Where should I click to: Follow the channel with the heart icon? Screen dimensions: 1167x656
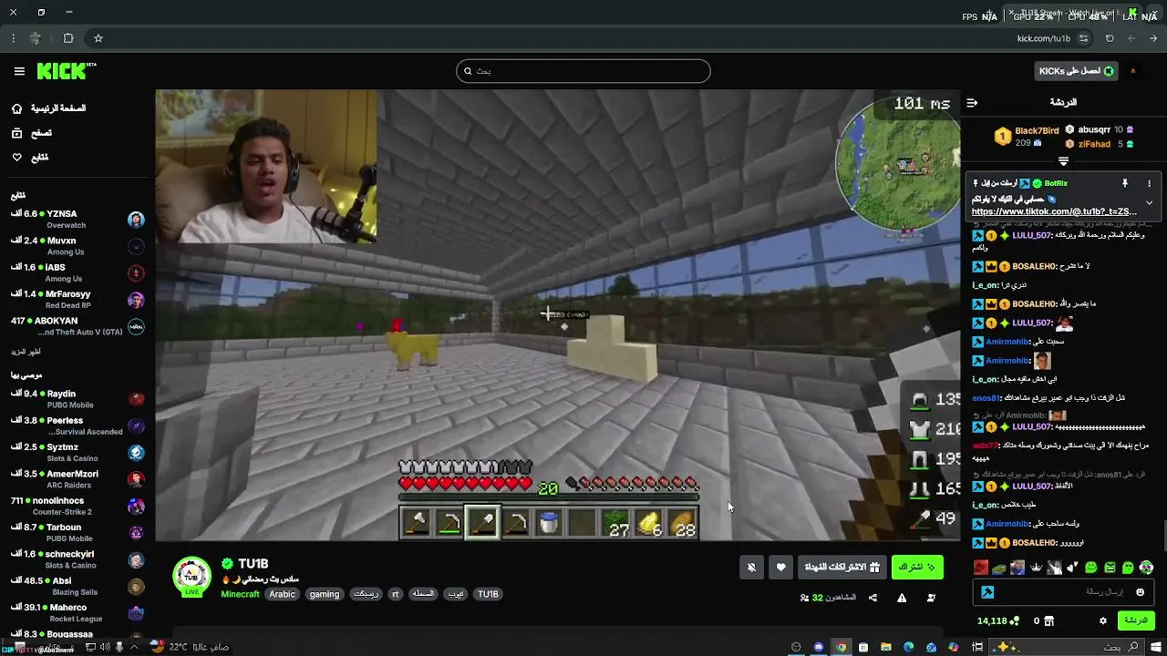pos(780,568)
